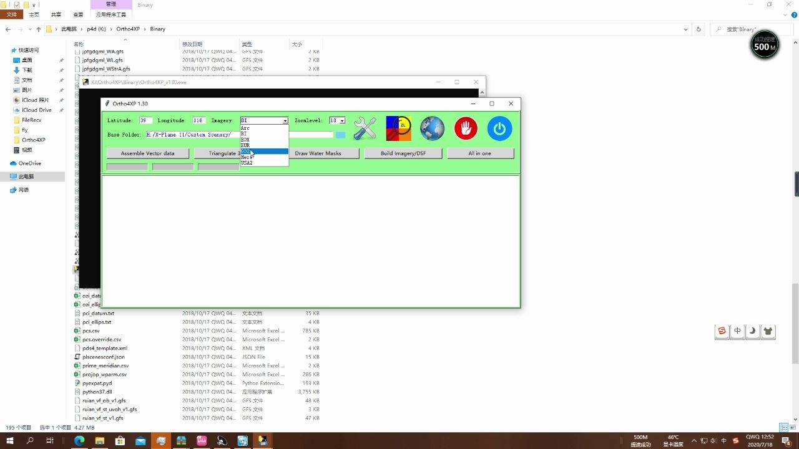Image resolution: width=799 pixels, height=449 pixels.
Task: Select 网络 in navigation pane
Action: [x=24, y=190]
